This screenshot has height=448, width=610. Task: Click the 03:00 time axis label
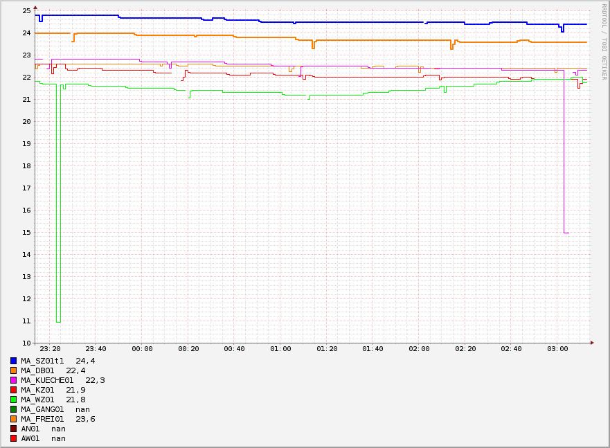[557, 349]
